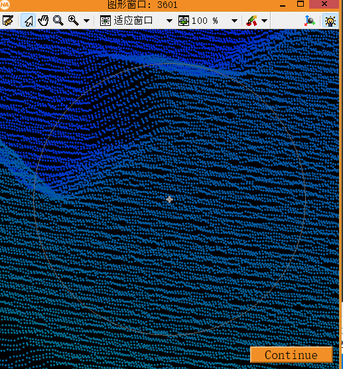Image resolution: width=343 pixels, height=369 pixels.
Task: Toggle the lightbulb tooltip button
Action: (x=330, y=21)
